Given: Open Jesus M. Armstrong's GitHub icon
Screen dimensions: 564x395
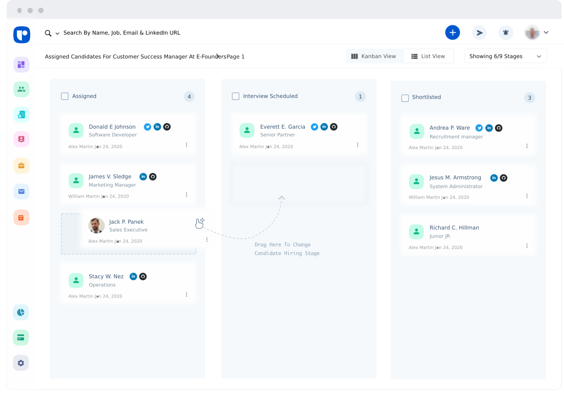Looking at the screenshot, I should click(504, 178).
